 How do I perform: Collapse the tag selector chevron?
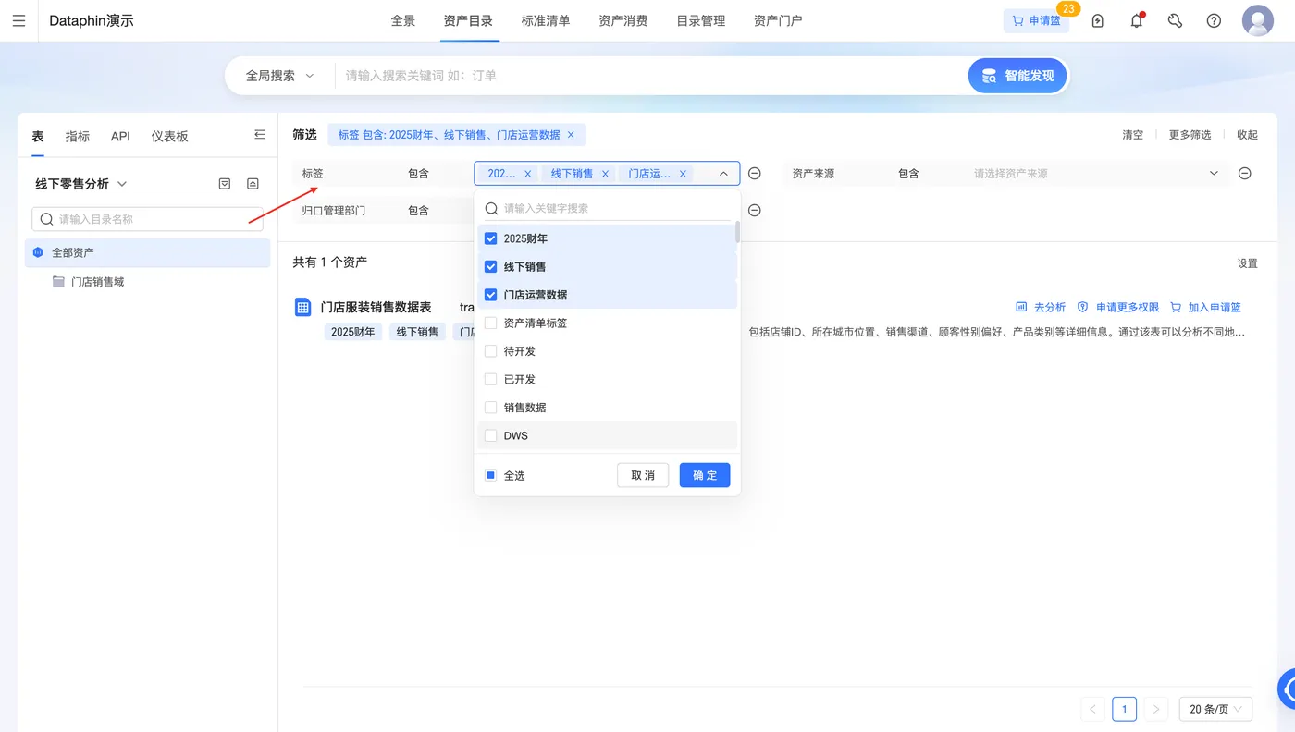point(723,174)
